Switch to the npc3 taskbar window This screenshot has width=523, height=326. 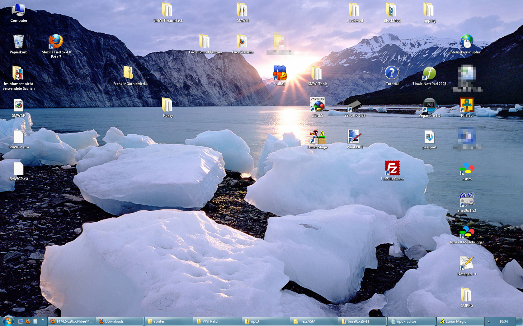tap(266, 321)
